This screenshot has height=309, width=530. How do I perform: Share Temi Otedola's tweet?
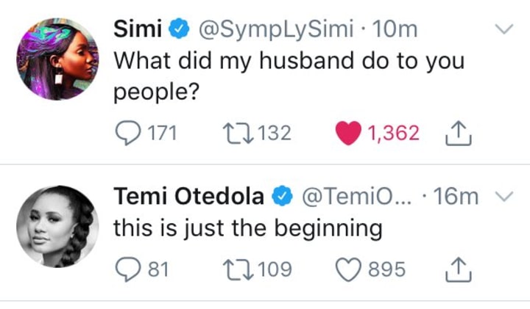[459, 269]
